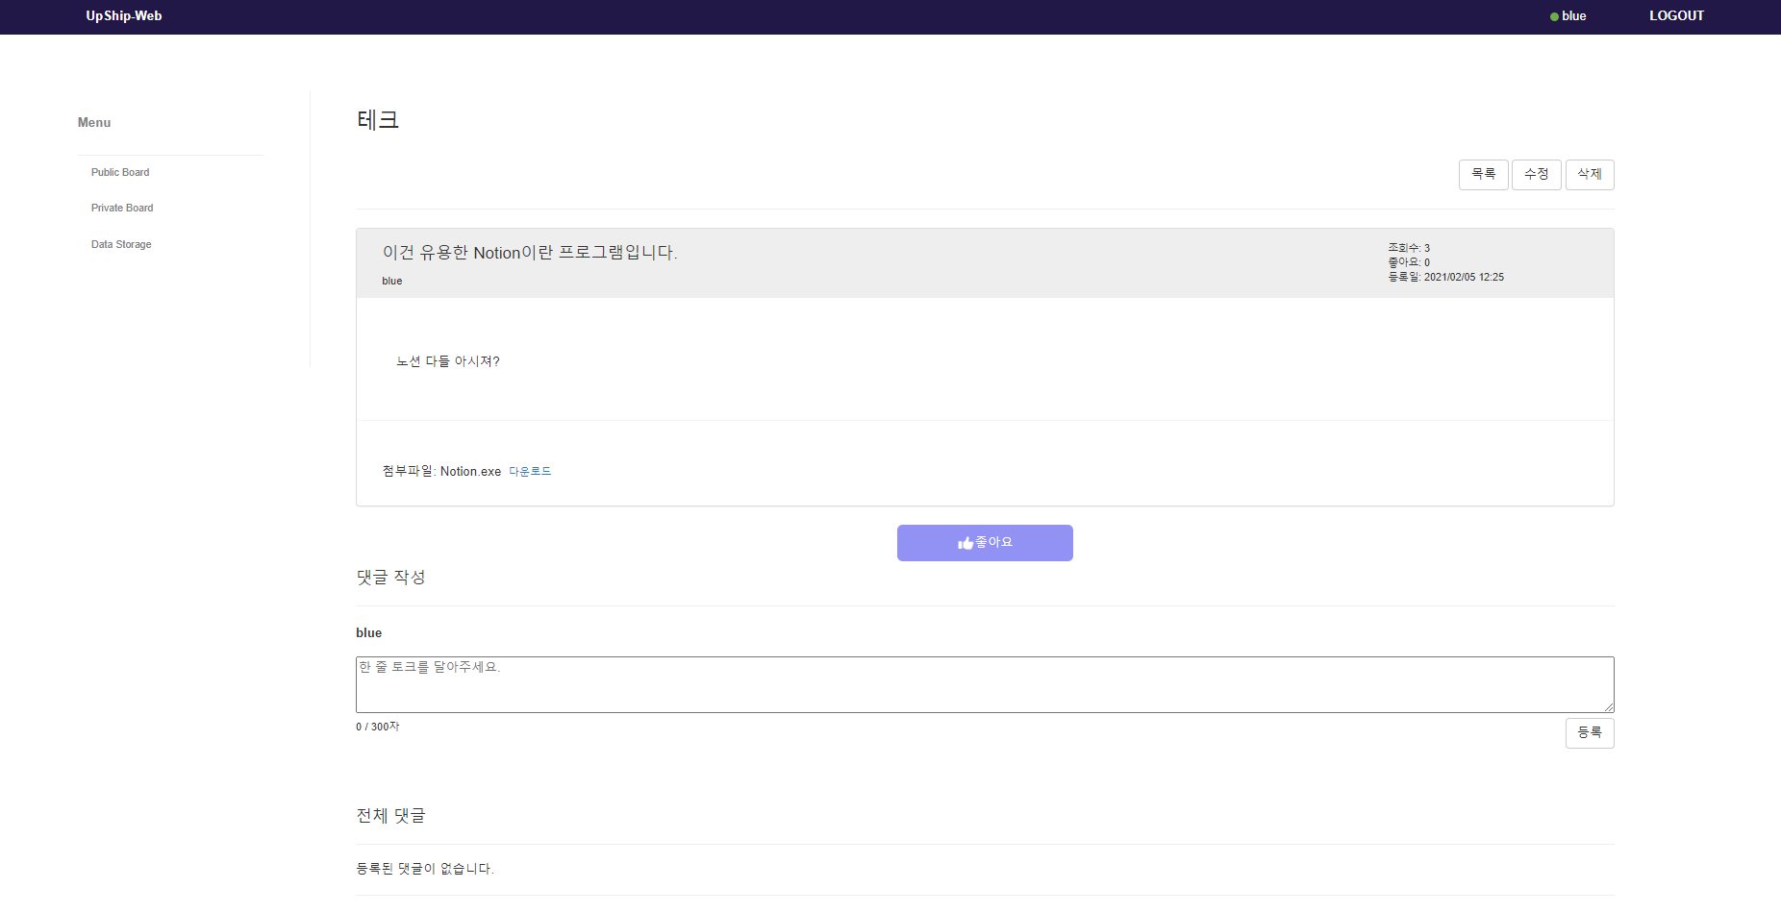This screenshot has width=1781, height=913.
Task: Click the thumbs-up icon on the like button
Action: pyautogui.click(x=965, y=542)
